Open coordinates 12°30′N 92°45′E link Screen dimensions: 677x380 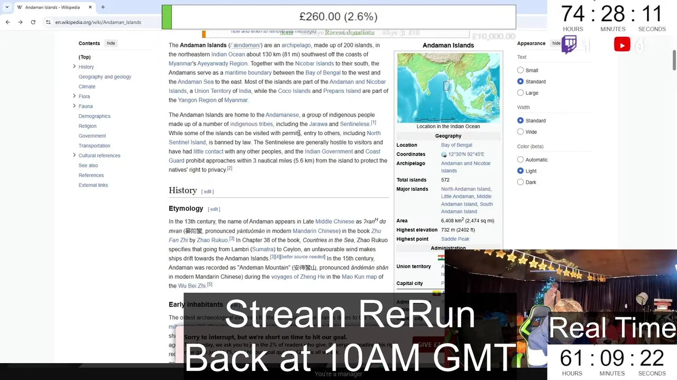click(x=466, y=155)
